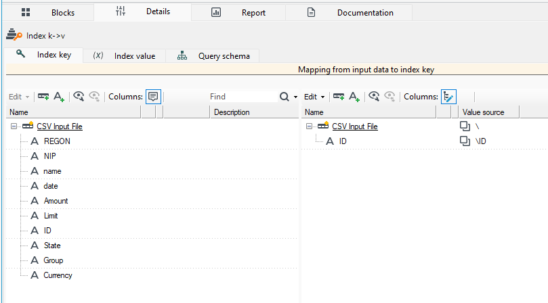The image size is (548, 303).
Task: Click right panel Name column header
Action: click(x=368, y=112)
